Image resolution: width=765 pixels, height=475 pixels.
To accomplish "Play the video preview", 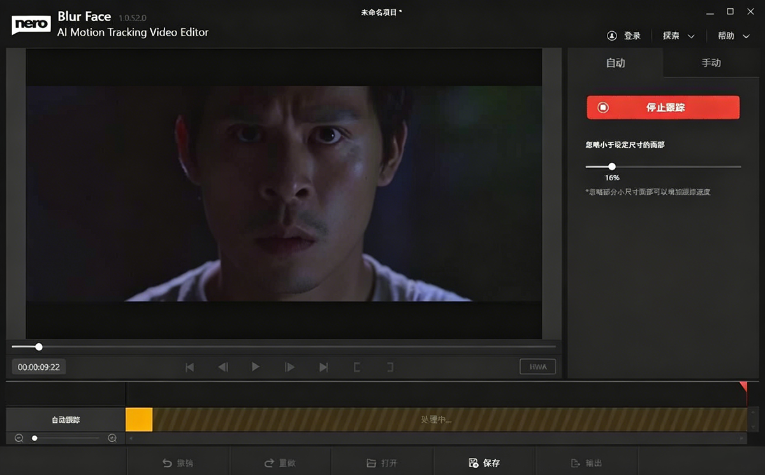I will [x=256, y=367].
